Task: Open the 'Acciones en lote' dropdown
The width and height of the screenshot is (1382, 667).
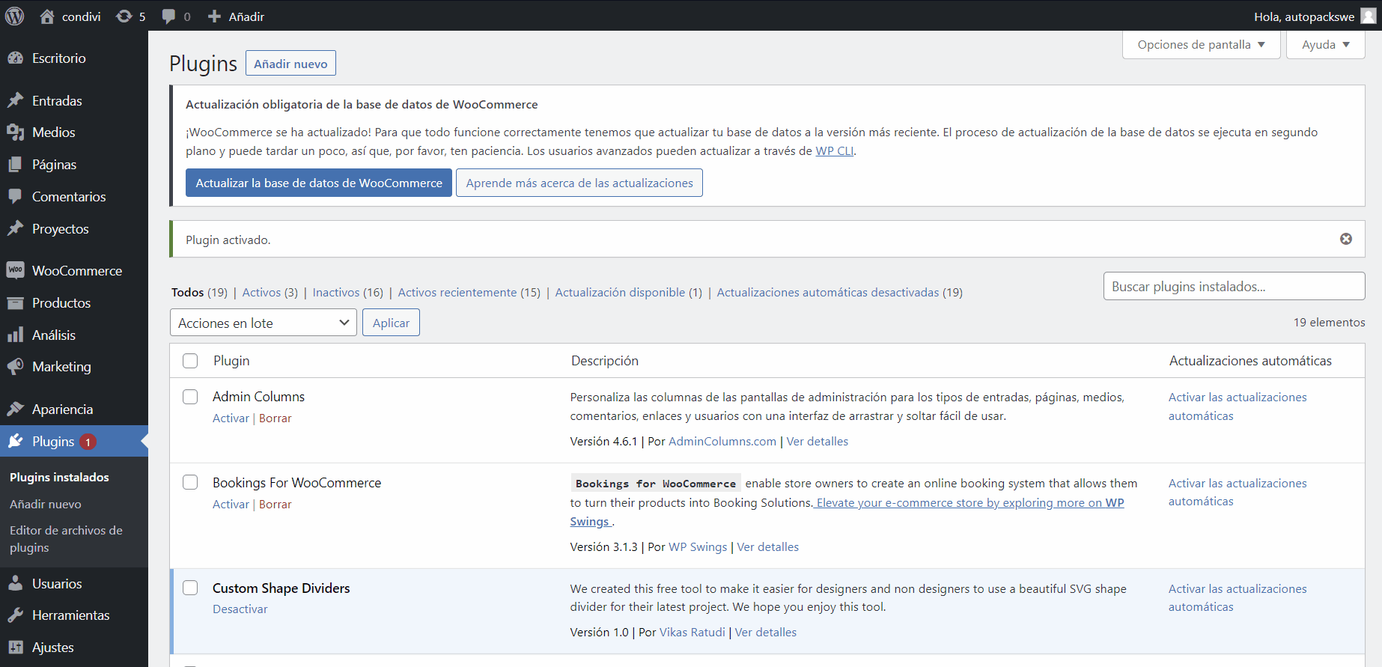Action: (x=263, y=323)
